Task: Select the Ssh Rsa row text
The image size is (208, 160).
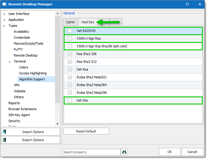Action: [82, 69]
